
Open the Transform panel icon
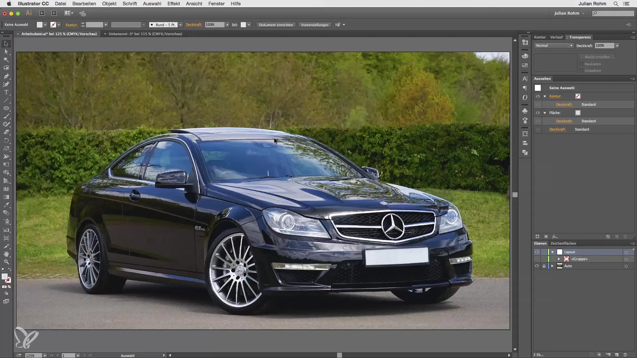pyautogui.click(x=525, y=134)
